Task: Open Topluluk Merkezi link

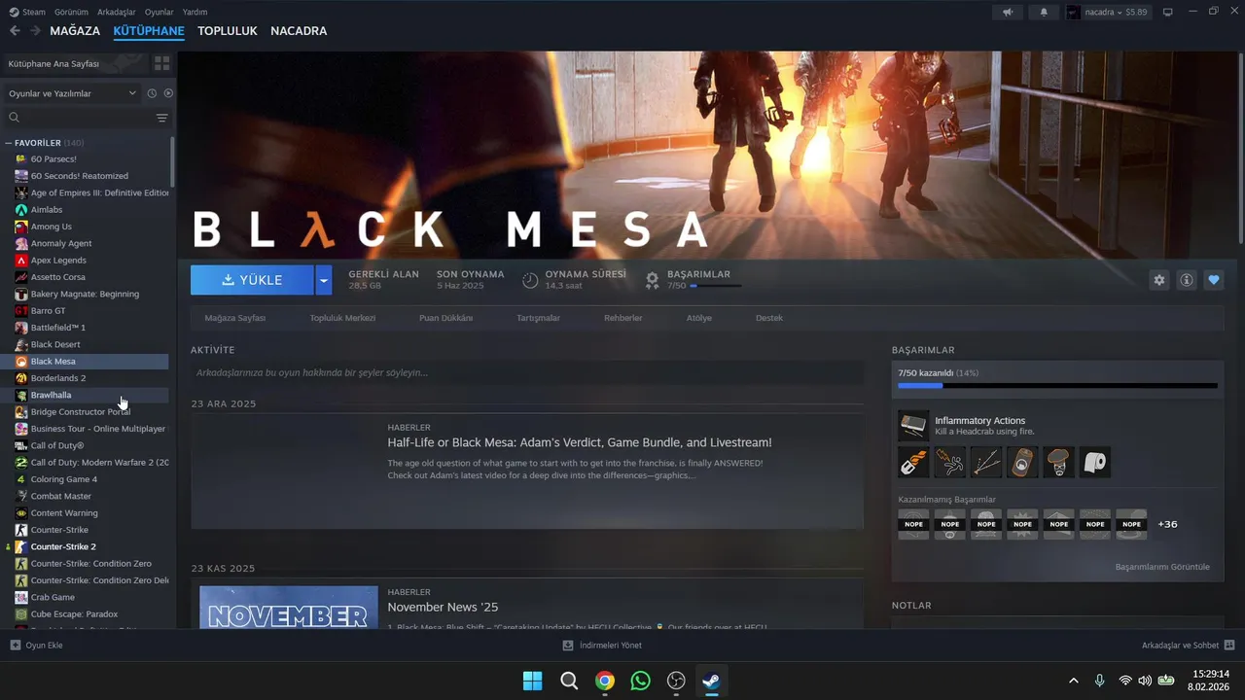Action: (x=342, y=318)
